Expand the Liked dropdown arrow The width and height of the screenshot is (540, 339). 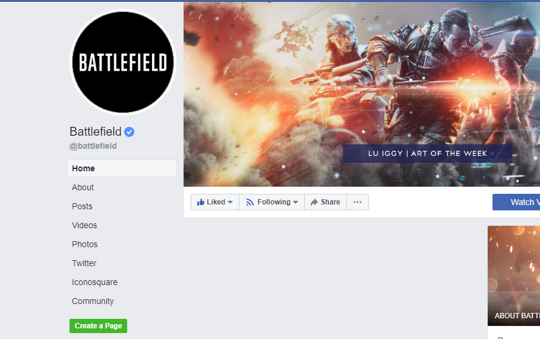tap(230, 202)
